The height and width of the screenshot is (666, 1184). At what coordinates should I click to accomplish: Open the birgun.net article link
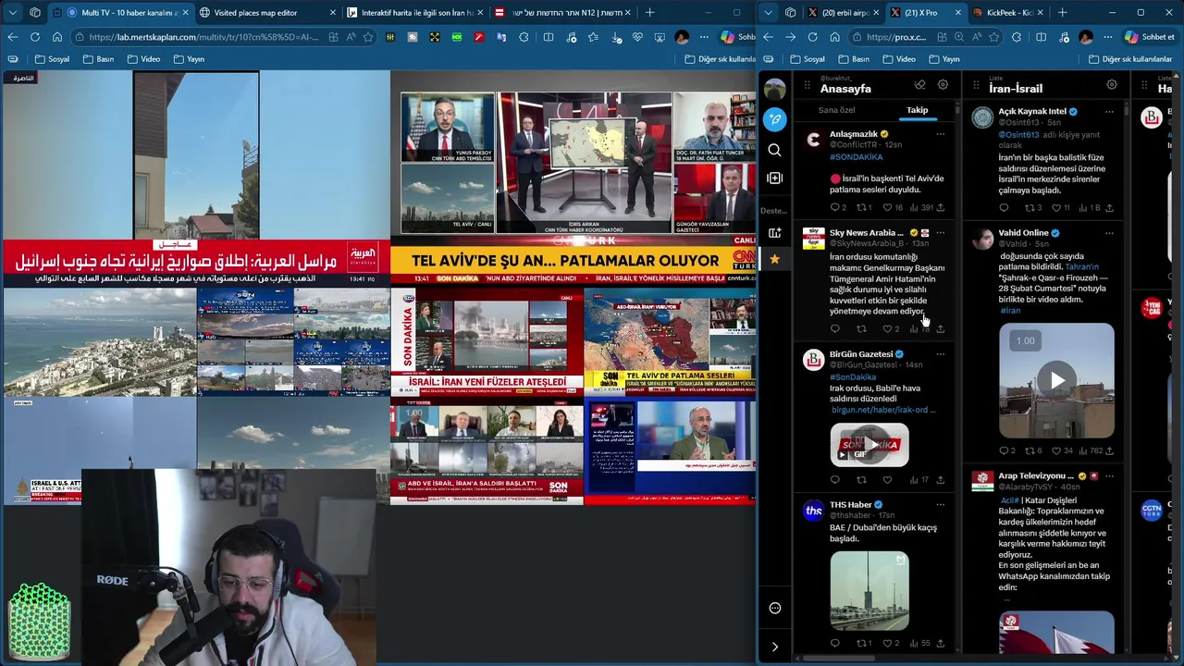point(883,410)
